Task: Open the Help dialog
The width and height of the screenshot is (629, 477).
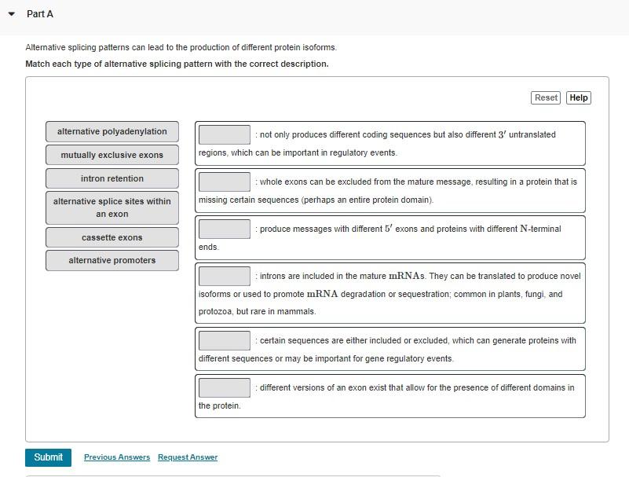Action: tap(578, 97)
